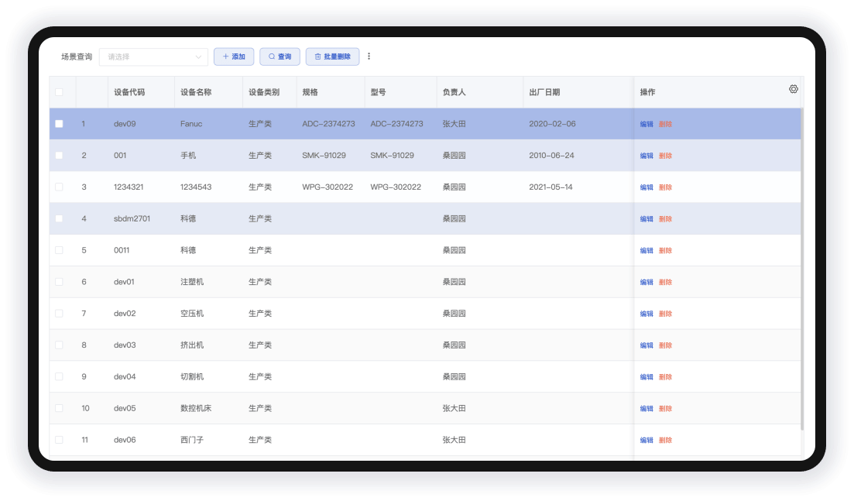
Task: Select the 1234321 table row cell
Action: [x=128, y=187]
